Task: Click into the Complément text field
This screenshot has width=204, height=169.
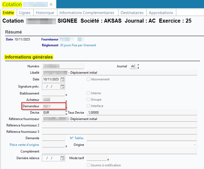Action: (119, 151)
